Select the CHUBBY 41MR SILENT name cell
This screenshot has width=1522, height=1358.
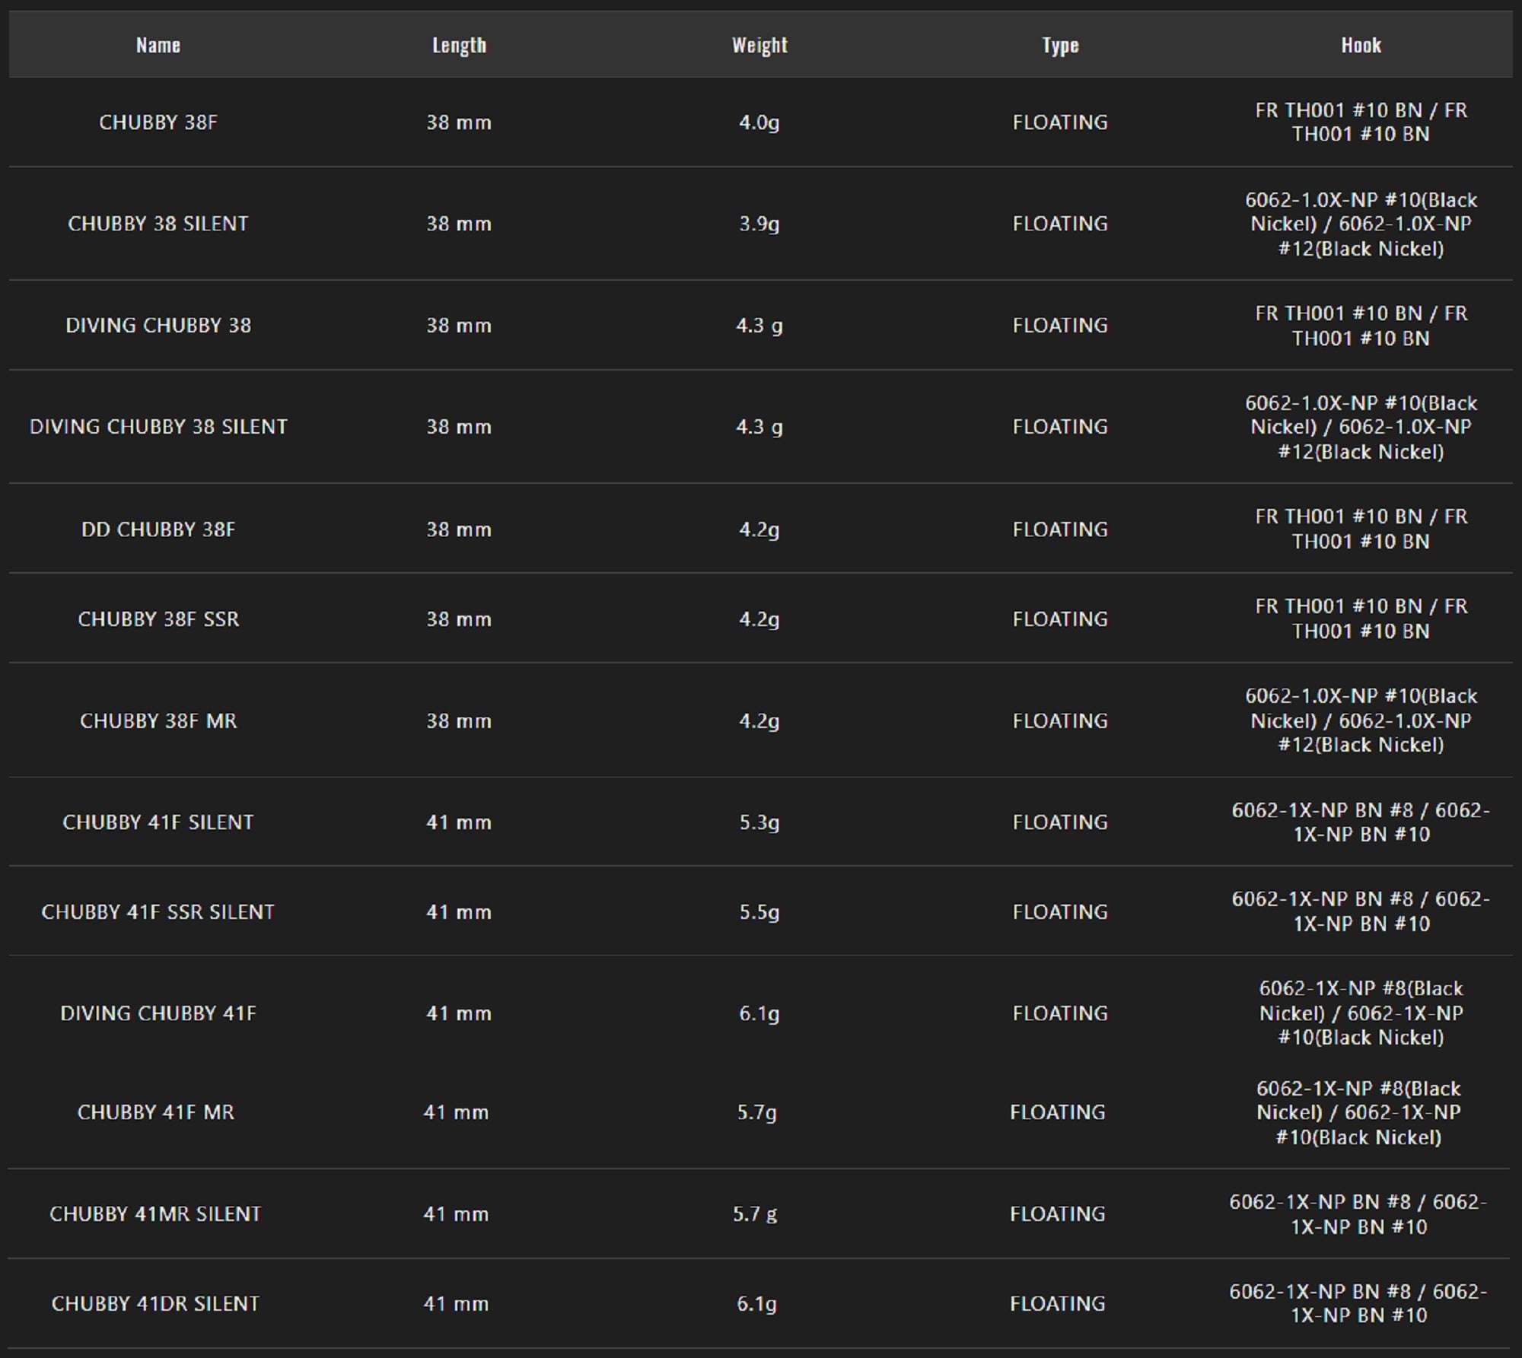click(x=155, y=1214)
